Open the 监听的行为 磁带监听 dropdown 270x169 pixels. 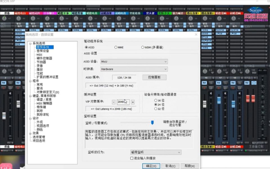156,152
